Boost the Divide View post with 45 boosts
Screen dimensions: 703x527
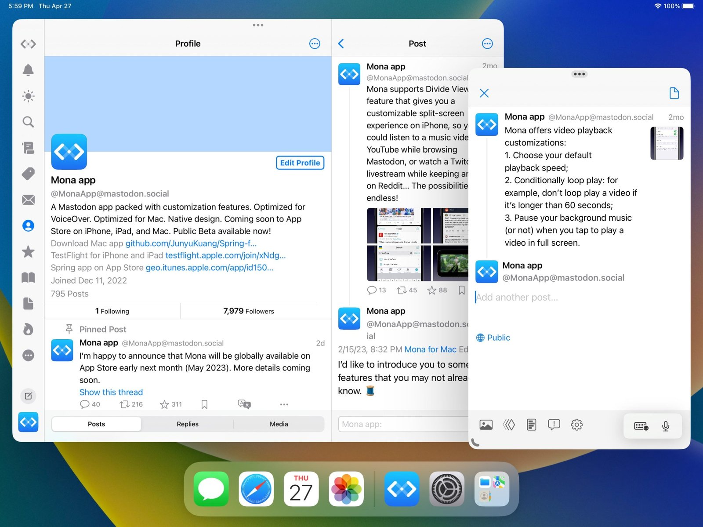(401, 290)
